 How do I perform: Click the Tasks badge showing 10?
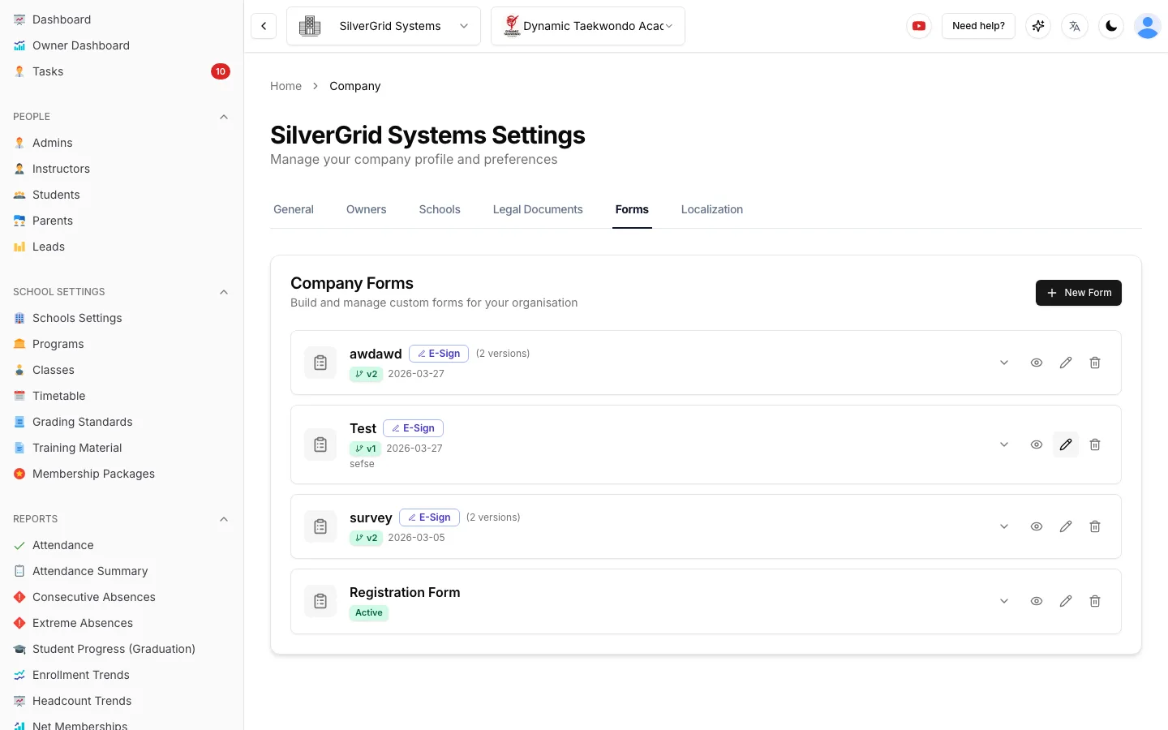tap(221, 71)
